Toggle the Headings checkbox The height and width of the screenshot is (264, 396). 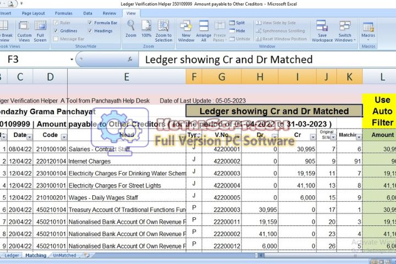(x=90, y=31)
